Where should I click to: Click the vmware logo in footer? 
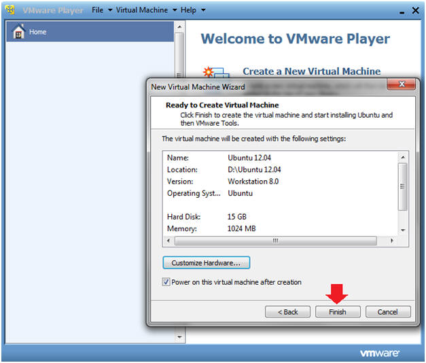point(380,353)
